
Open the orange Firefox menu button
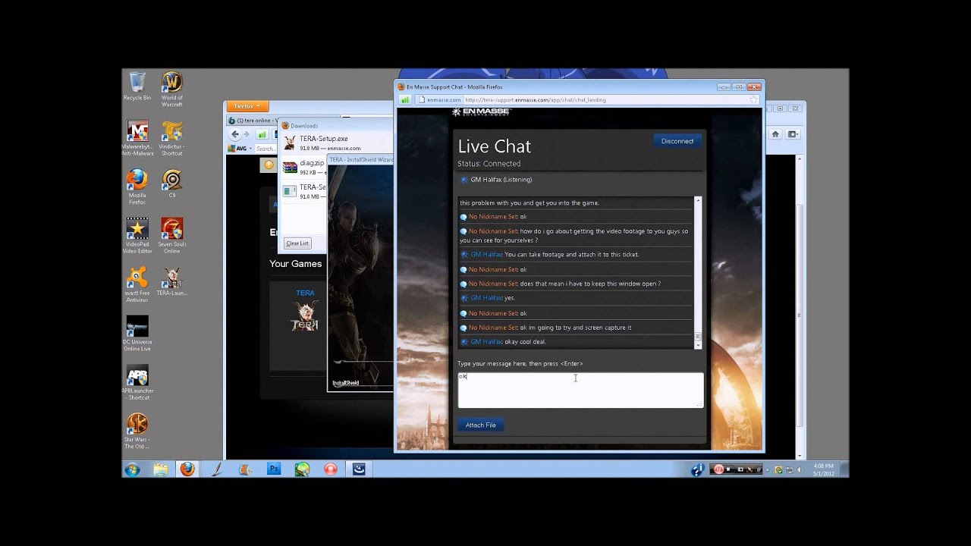(x=247, y=106)
